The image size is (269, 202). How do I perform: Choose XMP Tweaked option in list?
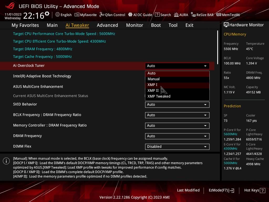pos(159,96)
